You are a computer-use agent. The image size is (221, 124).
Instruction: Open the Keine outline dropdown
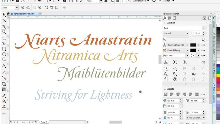point(187,56)
